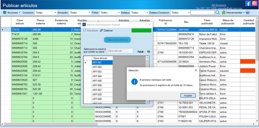Click the dialog list scroll down arrow

147,102
